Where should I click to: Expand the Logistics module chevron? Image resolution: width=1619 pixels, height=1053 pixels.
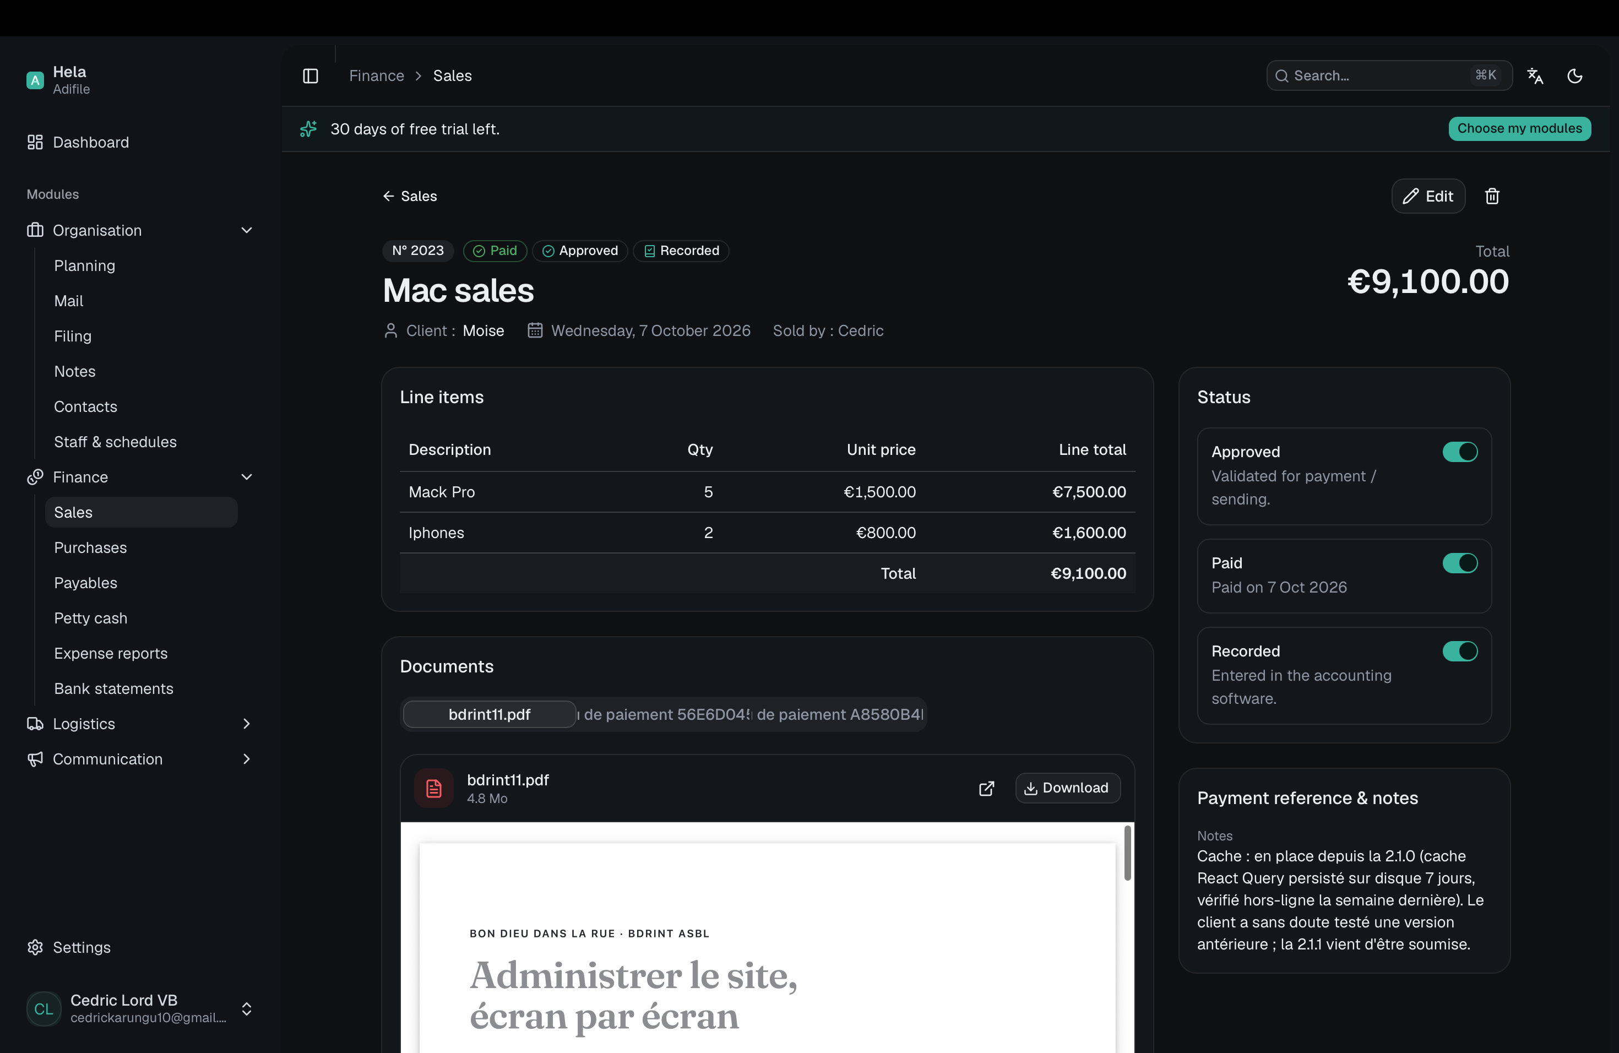click(247, 724)
